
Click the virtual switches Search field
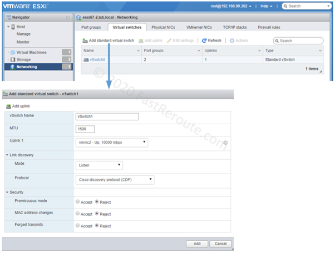coord(298,41)
